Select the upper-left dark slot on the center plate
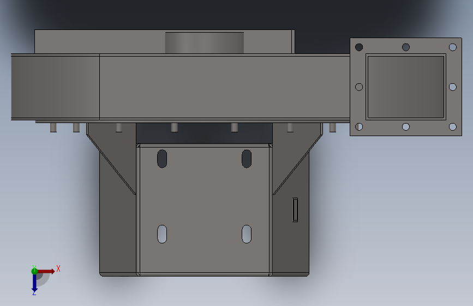Image resolution: width=473 pixels, height=306 pixels. pos(162,158)
